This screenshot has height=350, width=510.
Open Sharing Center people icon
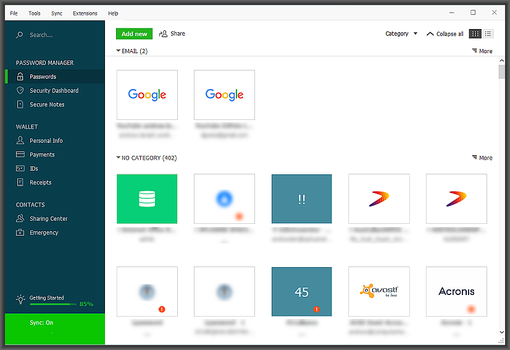point(20,218)
